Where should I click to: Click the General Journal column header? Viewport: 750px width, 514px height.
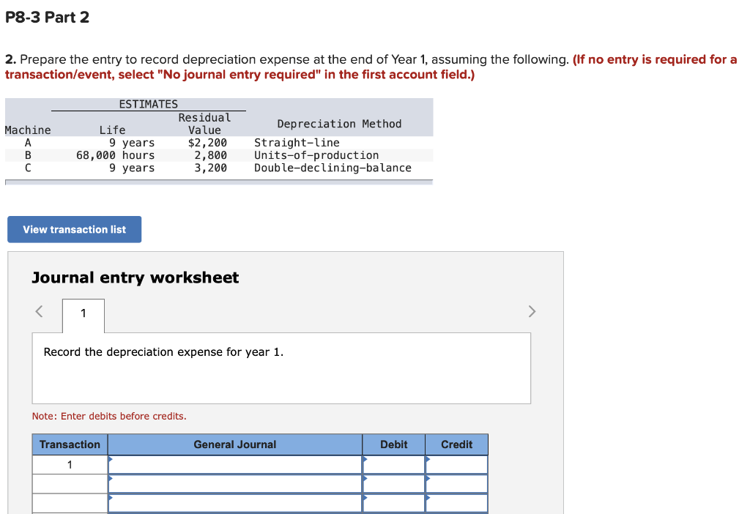coord(234,444)
